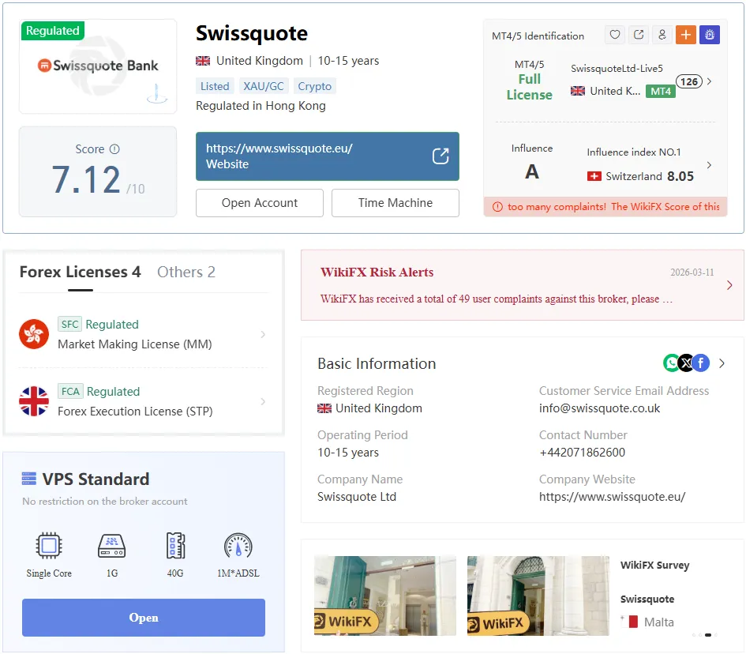746x654 pixels.
Task: Click the Regulated green badge
Action: pyautogui.click(x=53, y=31)
